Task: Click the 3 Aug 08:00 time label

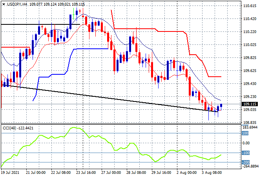Action: click(212, 173)
